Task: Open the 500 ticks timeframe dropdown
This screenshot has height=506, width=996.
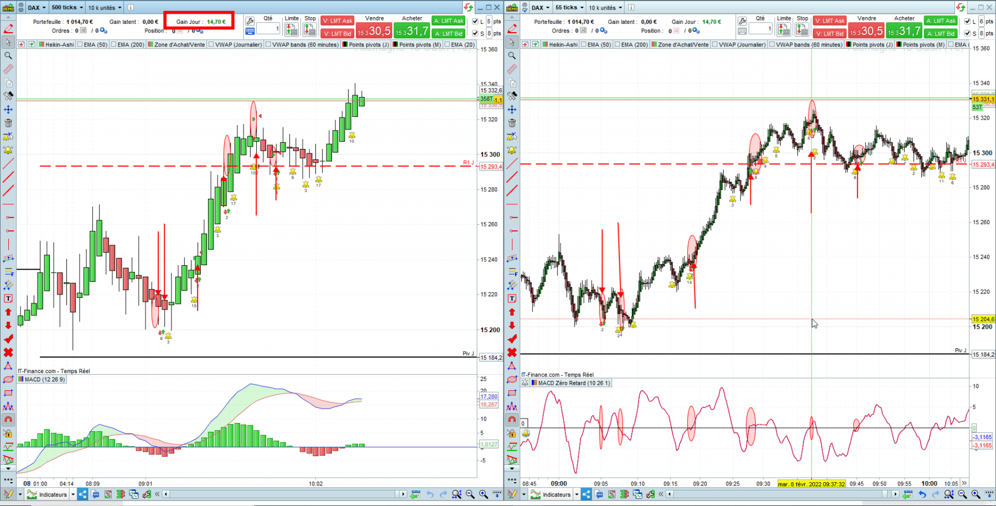Action: tap(67, 7)
